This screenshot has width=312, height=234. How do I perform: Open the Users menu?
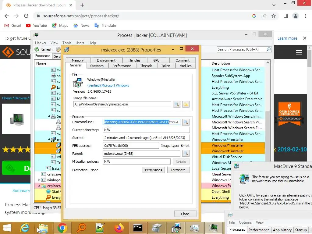[x=80, y=43]
